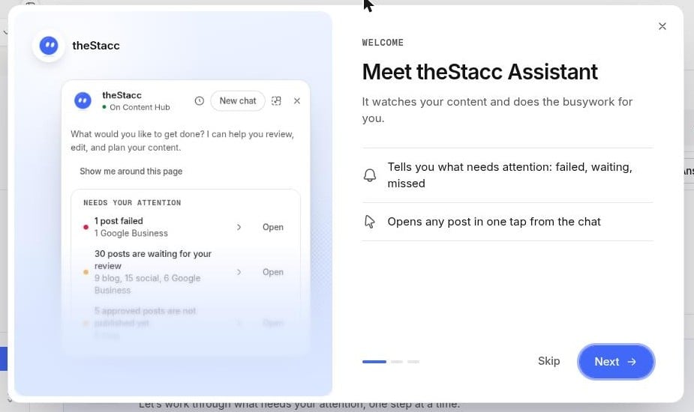Click '30 posts are waiting for your review'
The image size is (694, 412).
point(153,259)
